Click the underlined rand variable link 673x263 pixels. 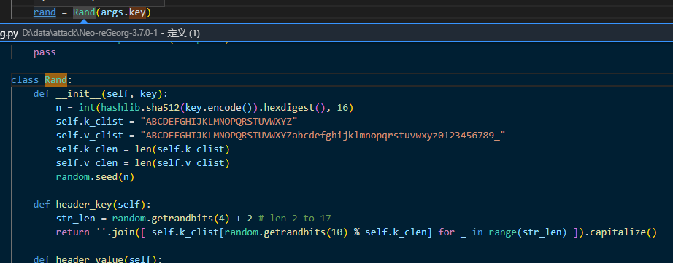pyautogui.click(x=45, y=12)
